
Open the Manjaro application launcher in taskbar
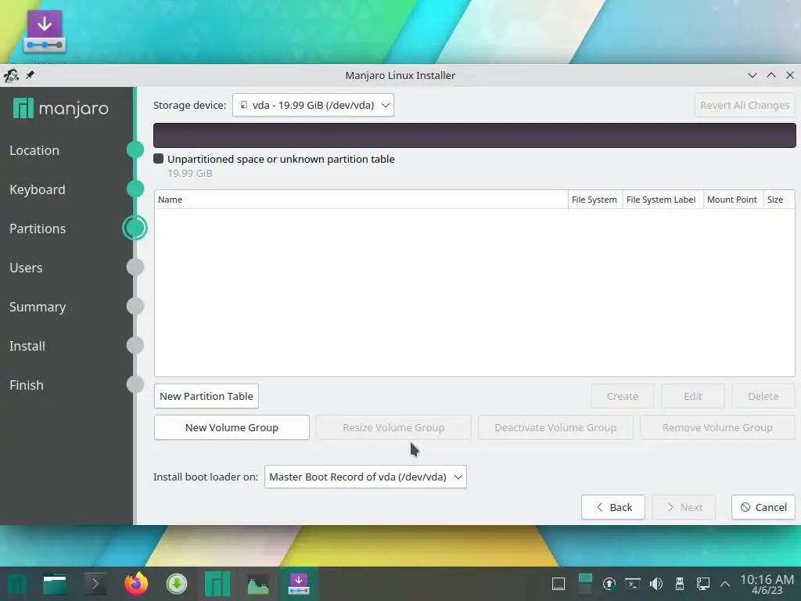17,584
